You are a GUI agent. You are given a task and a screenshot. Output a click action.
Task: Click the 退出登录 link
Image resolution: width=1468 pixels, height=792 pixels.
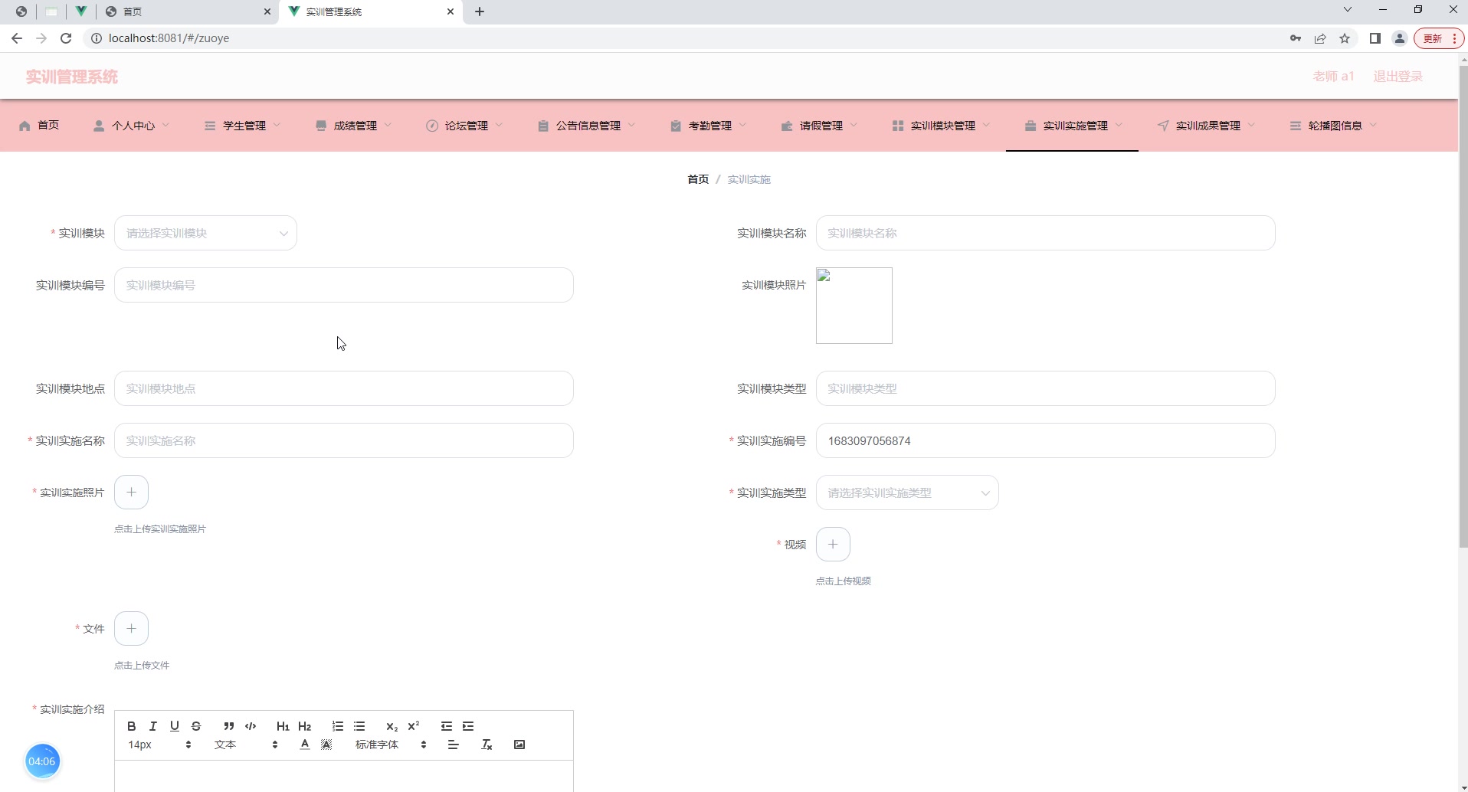coord(1396,76)
